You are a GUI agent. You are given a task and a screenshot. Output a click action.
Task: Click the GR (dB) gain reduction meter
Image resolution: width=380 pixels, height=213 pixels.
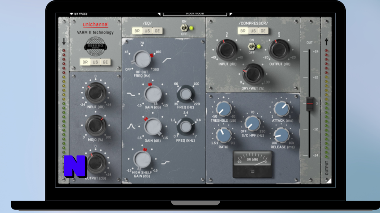252,164
